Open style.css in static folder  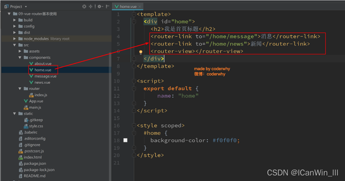36,126
